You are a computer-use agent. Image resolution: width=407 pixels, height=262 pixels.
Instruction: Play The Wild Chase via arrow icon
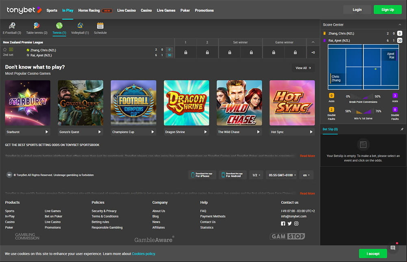coord(258,132)
